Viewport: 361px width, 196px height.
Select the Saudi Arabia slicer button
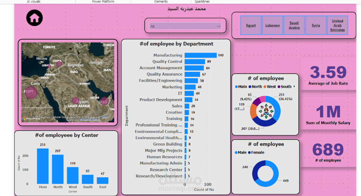click(294, 25)
